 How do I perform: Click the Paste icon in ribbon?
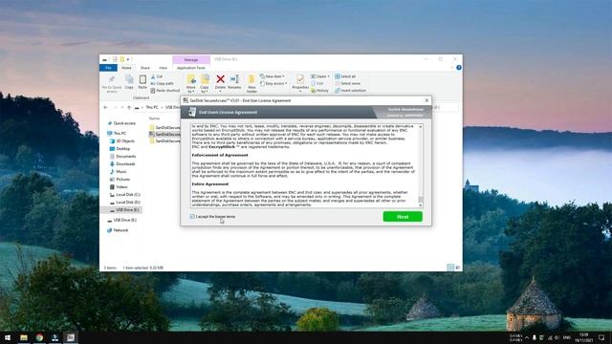[142, 80]
